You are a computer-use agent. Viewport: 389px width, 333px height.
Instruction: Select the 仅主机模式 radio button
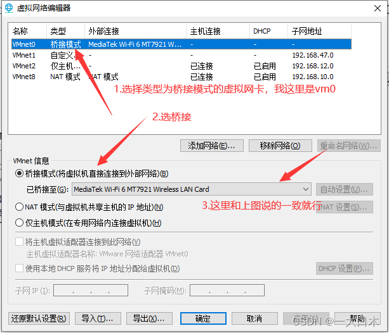coord(19,223)
